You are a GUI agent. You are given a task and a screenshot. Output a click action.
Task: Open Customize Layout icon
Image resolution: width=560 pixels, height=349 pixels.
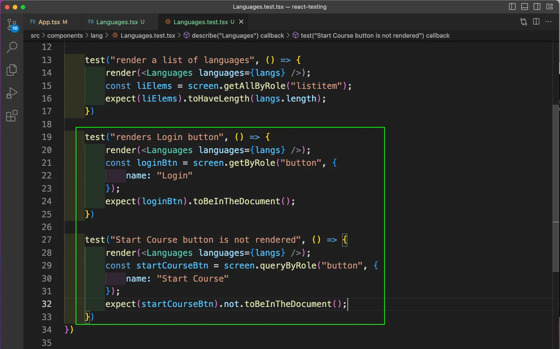[550, 7]
